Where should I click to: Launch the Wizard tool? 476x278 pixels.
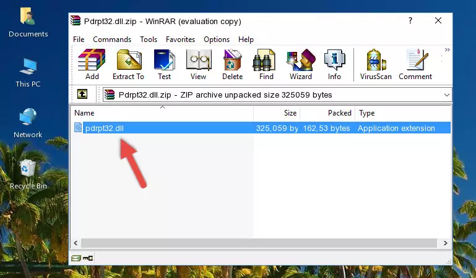[301, 64]
